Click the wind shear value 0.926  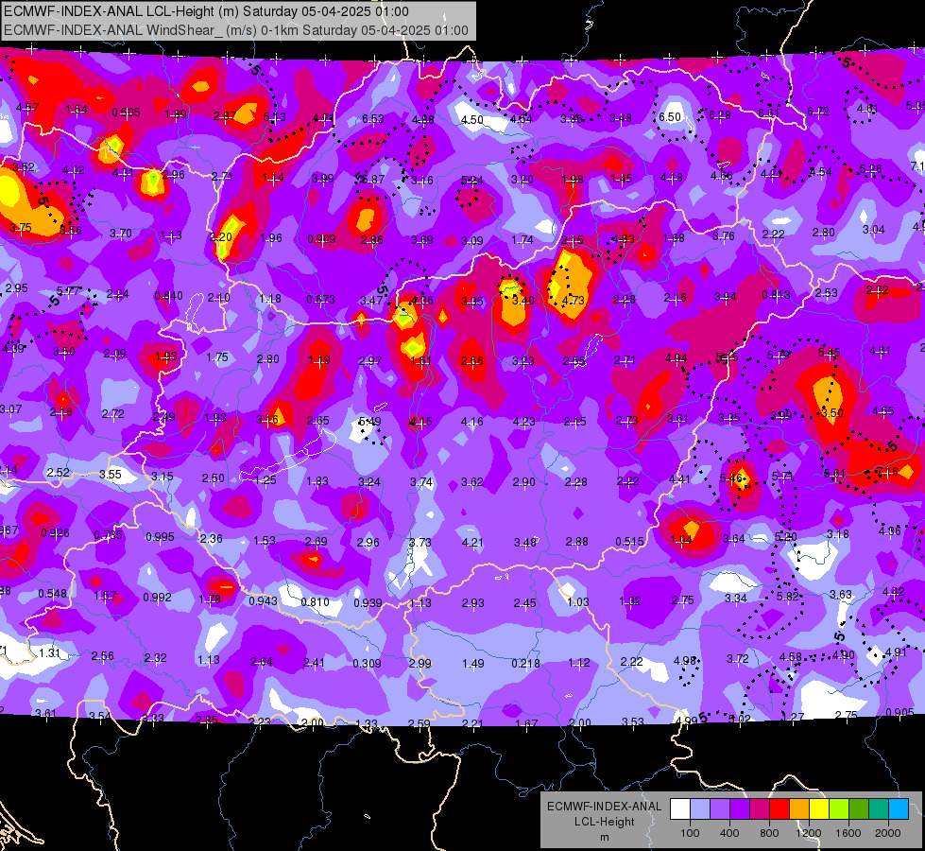pyautogui.click(x=55, y=532)
